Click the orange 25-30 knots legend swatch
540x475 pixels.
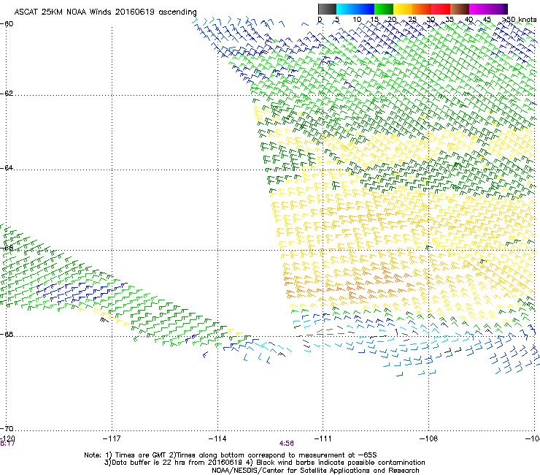422,9
